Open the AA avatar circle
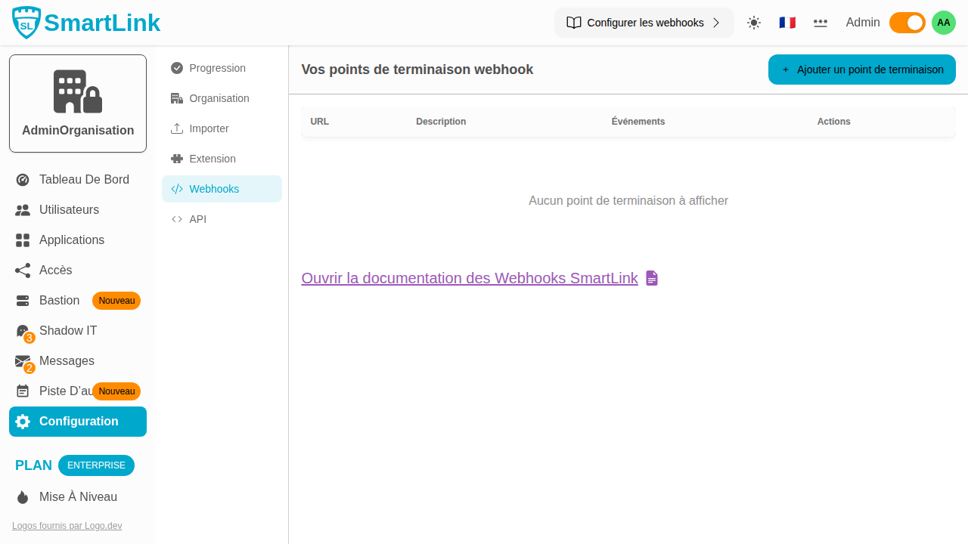The width and height of the screenshot is (968, 544). tap(944, 23)
